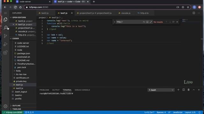Close test1.js in Open Editors list
This screenshot has height=114, width=204.
point(13,24)
